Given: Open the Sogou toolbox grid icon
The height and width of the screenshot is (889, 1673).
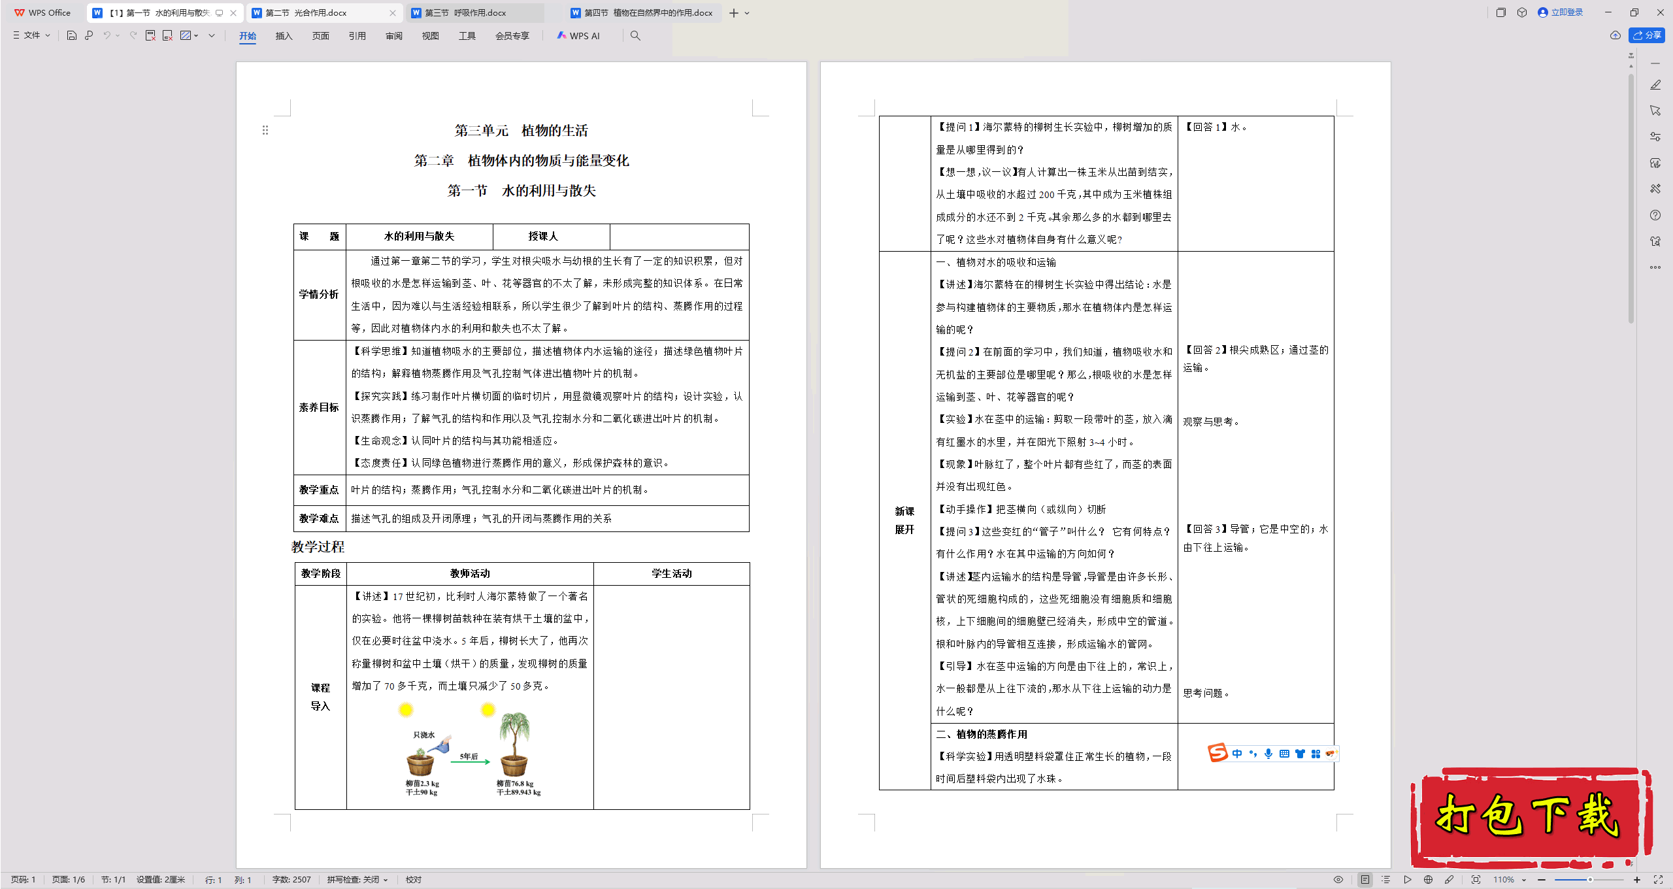Looking at the screenshot, I should 1316,754.
